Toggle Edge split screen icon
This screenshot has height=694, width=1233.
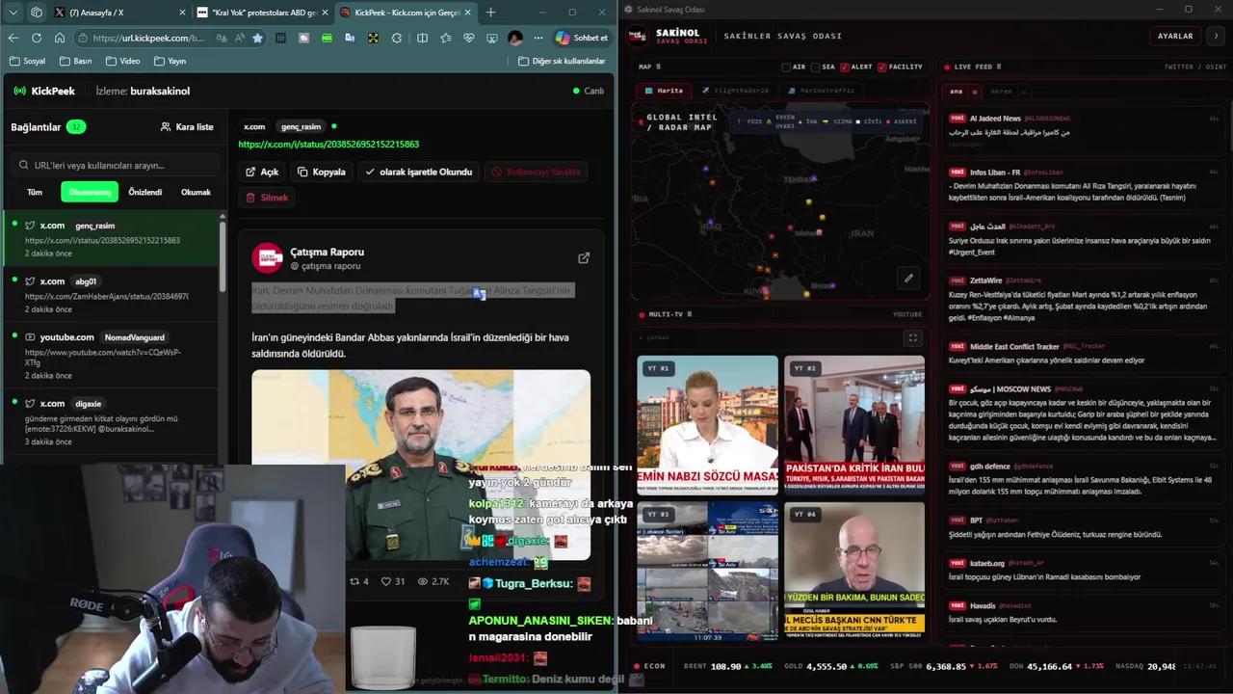pos(422,38)
